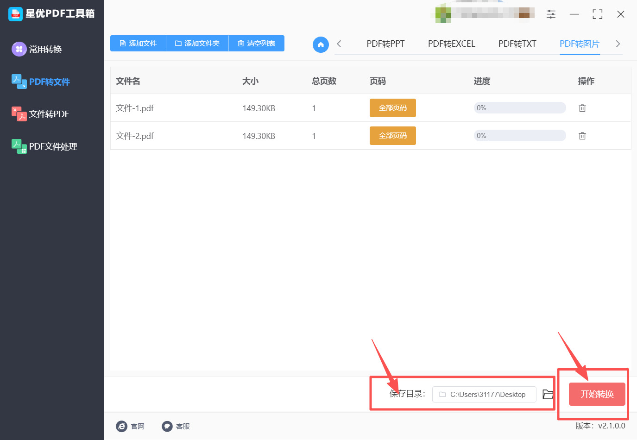Screen dimensions: 637x440
Task: Click the 添加文件 button
Action: (x=138, y=44)
